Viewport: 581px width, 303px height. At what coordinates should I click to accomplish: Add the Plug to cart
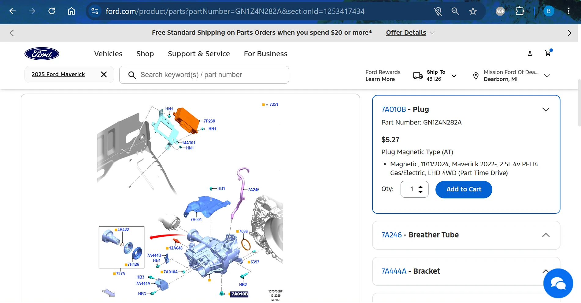[464, 190]
